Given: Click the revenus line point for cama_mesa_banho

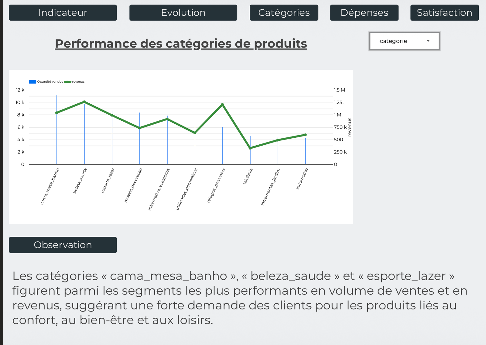Looking at the screenshot, I should (x=56, y=113).
